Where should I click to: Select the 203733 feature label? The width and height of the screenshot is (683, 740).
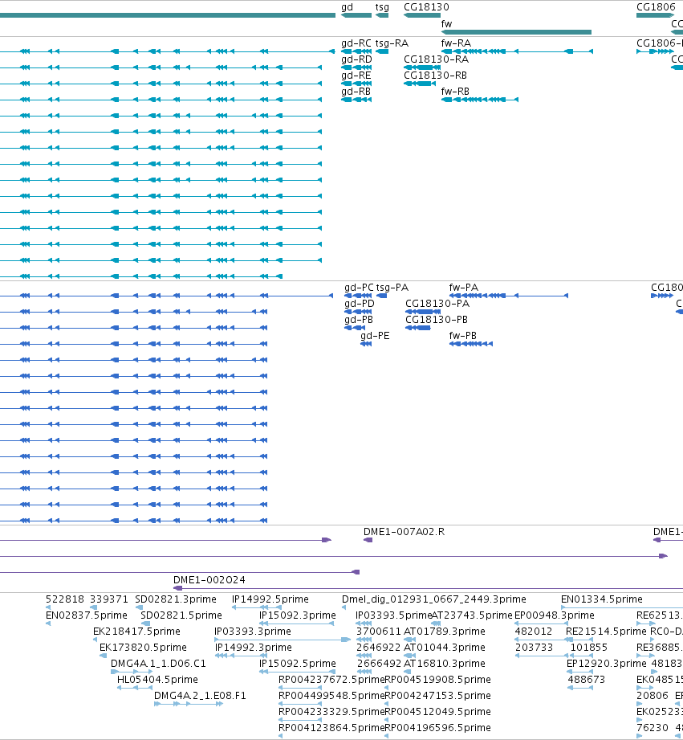pyautogui.click(x=534, y=648)
